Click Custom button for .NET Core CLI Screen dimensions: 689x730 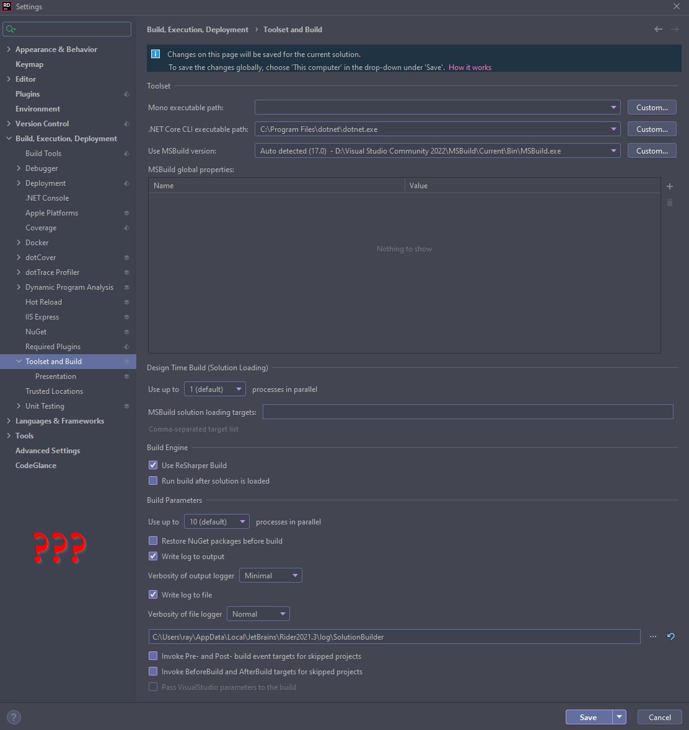(x=652, y=129)
